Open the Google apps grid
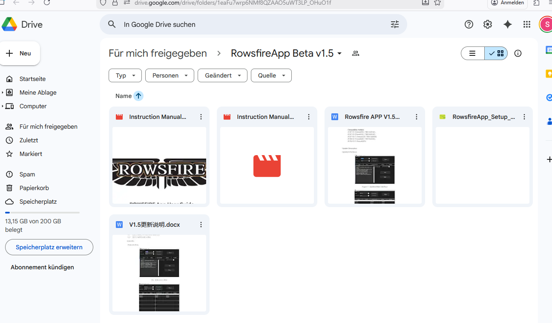 point(527,25)
